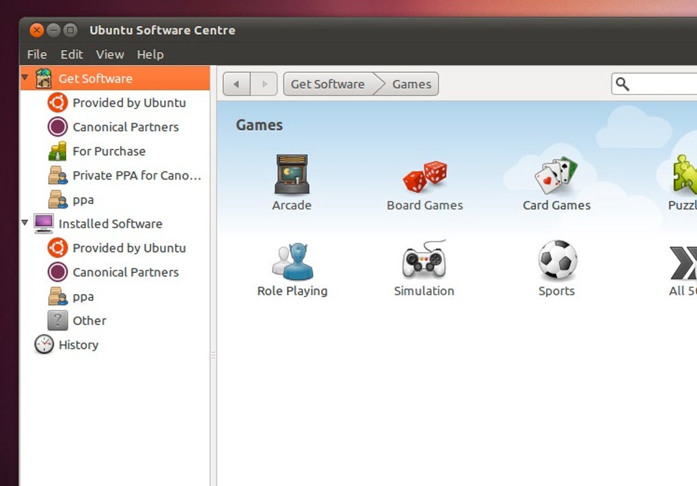The width and height of the screenshot is (697, 486).
Task: Minimize the Ubuntu Software Centre window
Action: pyautogui.click(x=53, y=30)
